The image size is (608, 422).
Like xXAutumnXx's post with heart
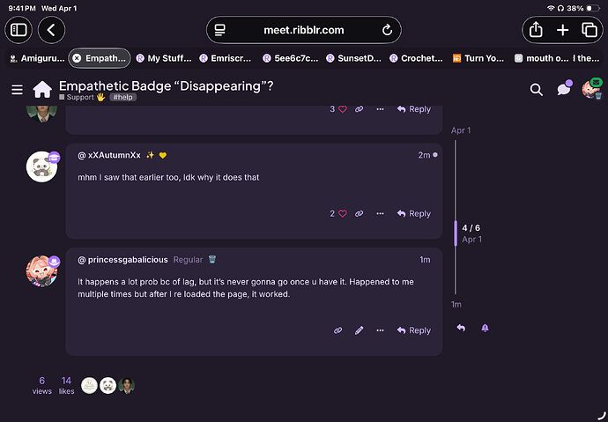coord(343,213)
